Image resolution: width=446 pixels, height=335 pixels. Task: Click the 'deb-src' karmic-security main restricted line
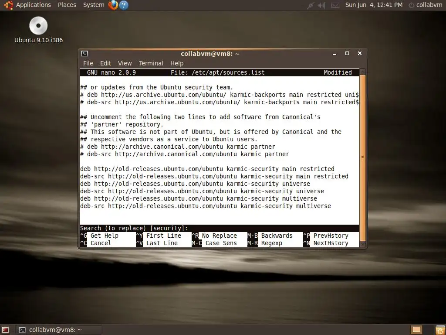214,176
